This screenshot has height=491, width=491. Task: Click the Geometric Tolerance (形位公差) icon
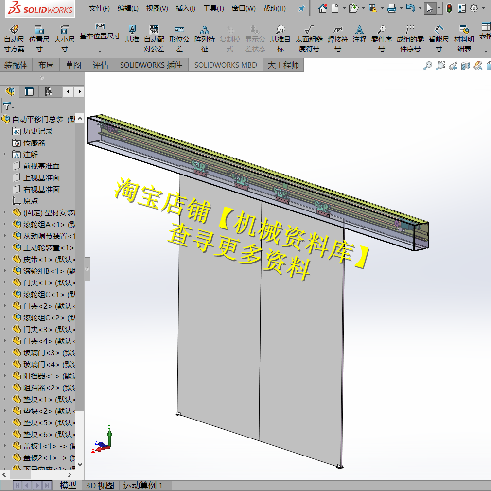pos(179,38)
